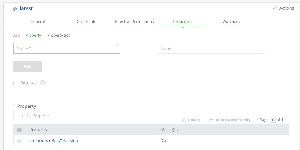Image resolution: width=300 pixels, height=150 pixels.
Task: Choose the Property Set add option
Action: pos(58,35)
